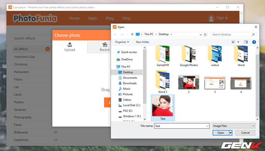The height and width of the screenshot is (151, 265).
Task: Open OneDrive in the navigation pane
Action: click(127, 60)
